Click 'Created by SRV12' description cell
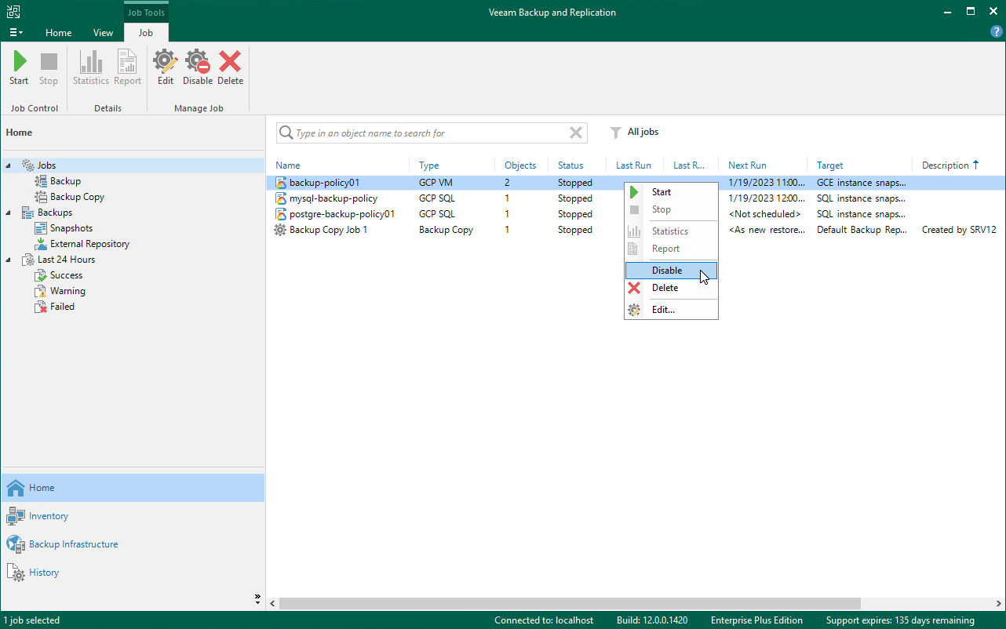This screenshot has height=629, width=1006. (x=959, y=230)
